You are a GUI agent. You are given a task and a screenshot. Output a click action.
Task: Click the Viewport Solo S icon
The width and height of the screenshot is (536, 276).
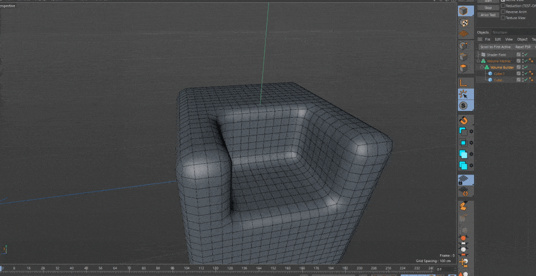pos(463,105)
